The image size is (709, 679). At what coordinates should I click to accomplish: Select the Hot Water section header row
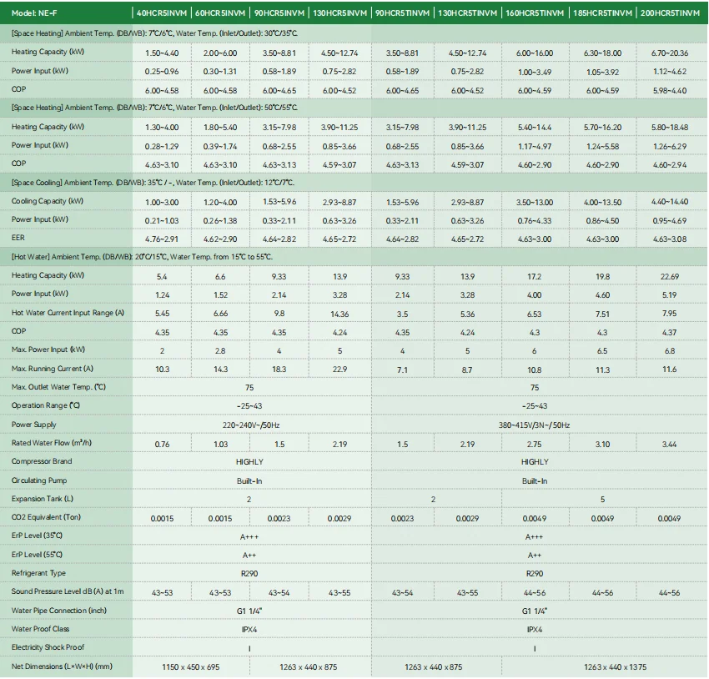(x=142, y=257)
